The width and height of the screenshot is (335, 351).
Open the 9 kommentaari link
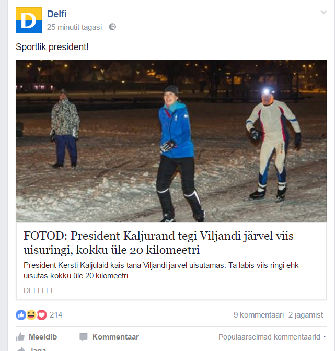258,315
